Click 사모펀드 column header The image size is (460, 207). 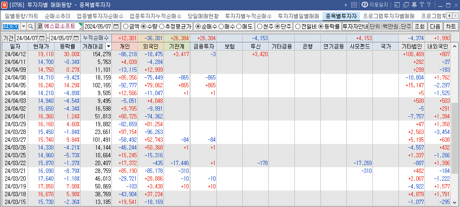pyautogui.click(x=360, y=46)
